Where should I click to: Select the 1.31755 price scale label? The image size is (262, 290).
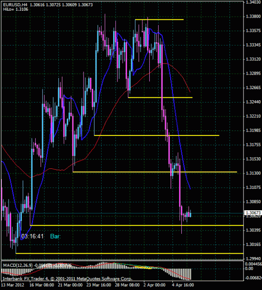click(253, 145)
